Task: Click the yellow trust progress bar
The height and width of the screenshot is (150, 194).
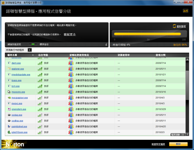Action: click(x=147, y=34)
